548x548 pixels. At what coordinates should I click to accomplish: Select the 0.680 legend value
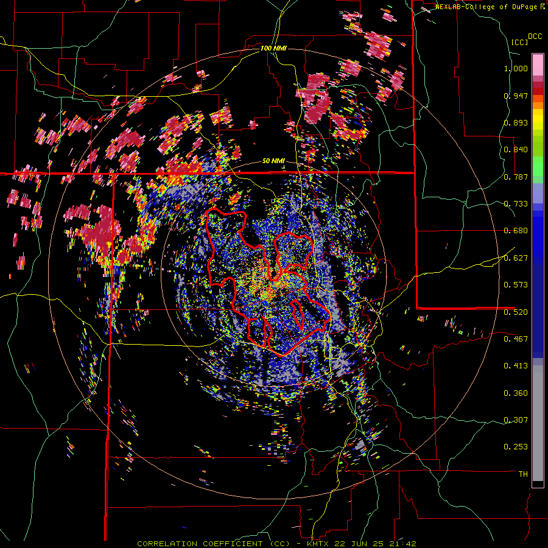tap(516, 231)
